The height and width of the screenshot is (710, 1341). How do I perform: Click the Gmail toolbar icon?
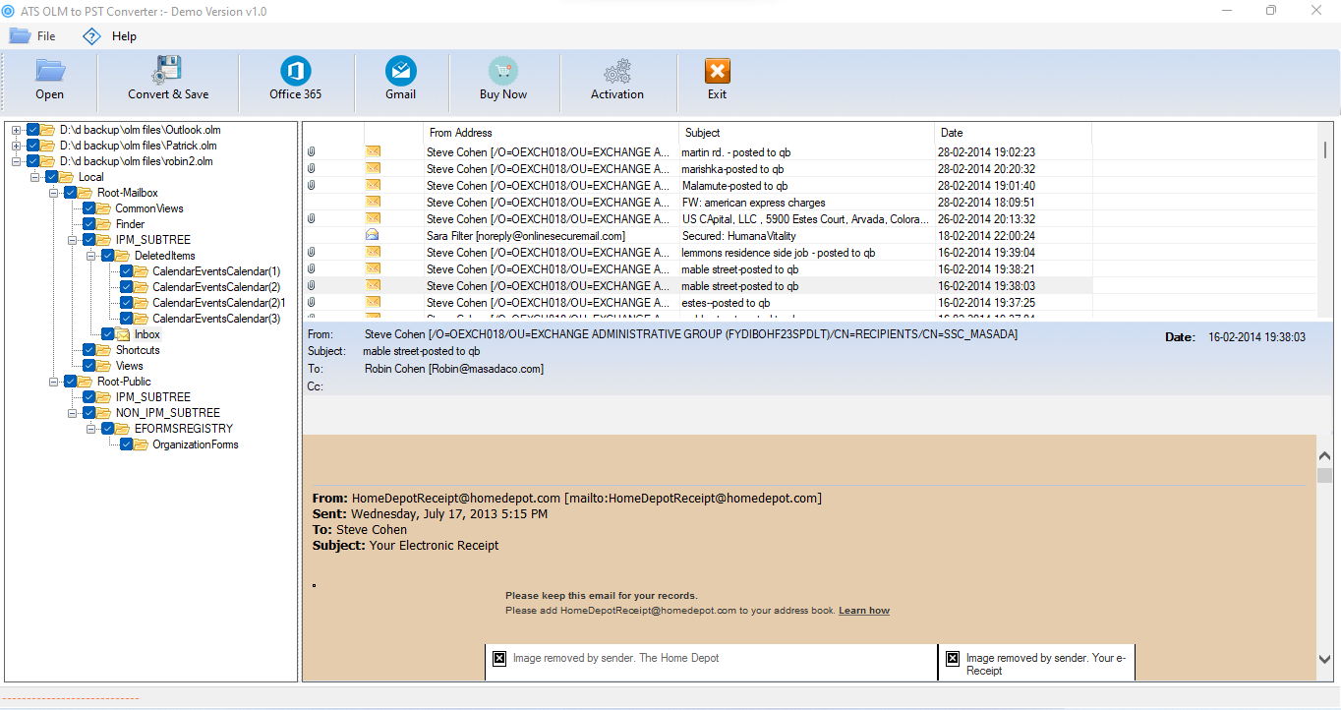401,71
